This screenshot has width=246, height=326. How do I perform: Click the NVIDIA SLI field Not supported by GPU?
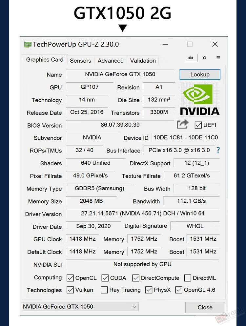[x=142, y=264]
